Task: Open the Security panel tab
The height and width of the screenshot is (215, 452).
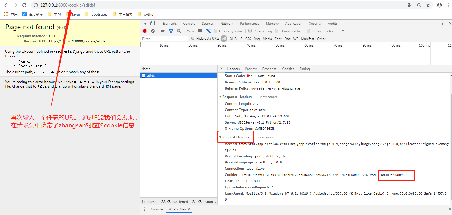Action: coord(315,24)
